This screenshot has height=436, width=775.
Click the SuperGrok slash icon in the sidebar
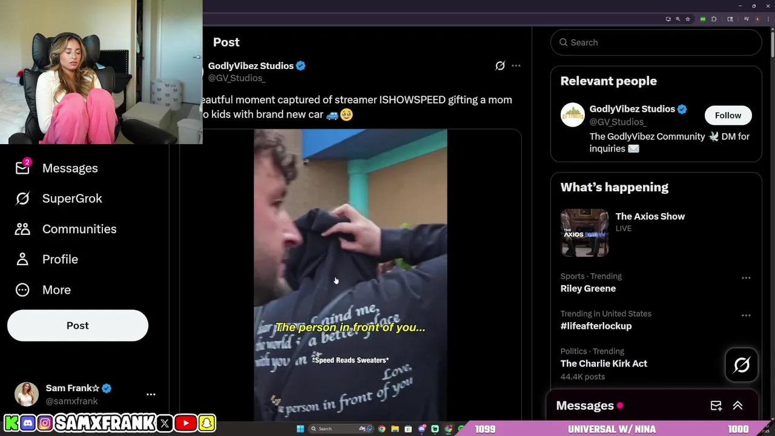(x=22, y=199)
